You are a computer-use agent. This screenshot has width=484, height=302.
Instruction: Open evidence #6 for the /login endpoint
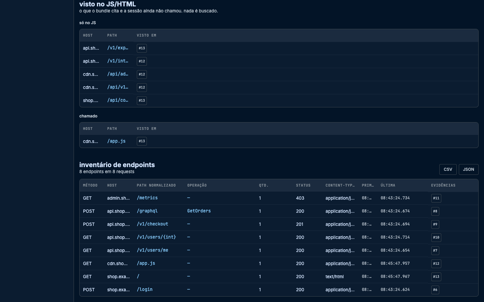tap(435, 290)
